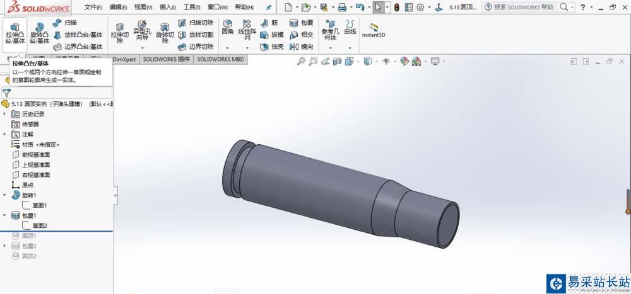The width and height of the screenshot is (631, 294).
Task: Open the View Settings monitor icon
Action: point(435,61)
